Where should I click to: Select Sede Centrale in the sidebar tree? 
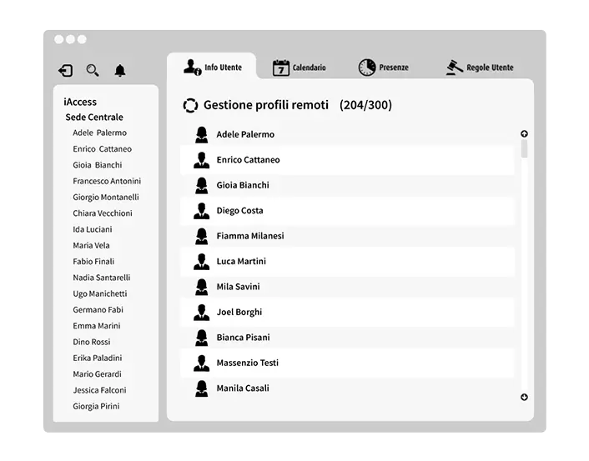94,118
